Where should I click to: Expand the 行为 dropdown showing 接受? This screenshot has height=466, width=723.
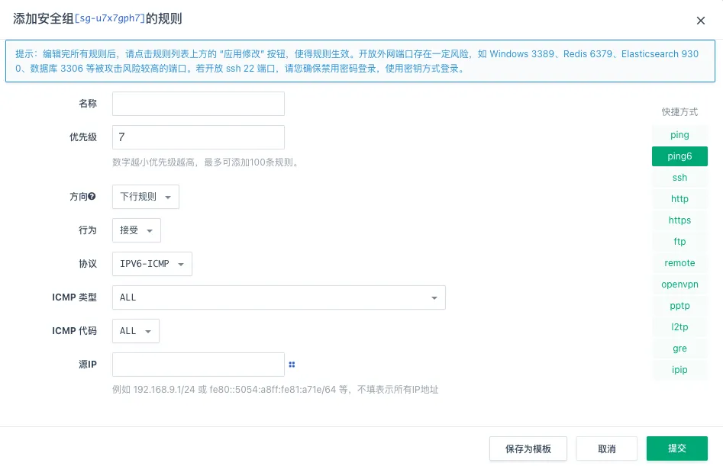tap(136, 230)
